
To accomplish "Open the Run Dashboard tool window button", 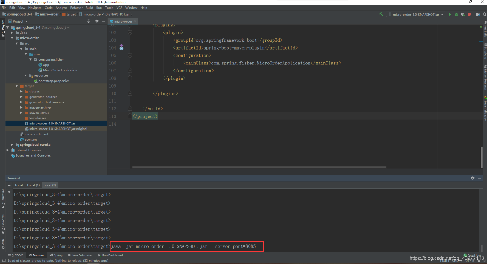I will [110, 255].
